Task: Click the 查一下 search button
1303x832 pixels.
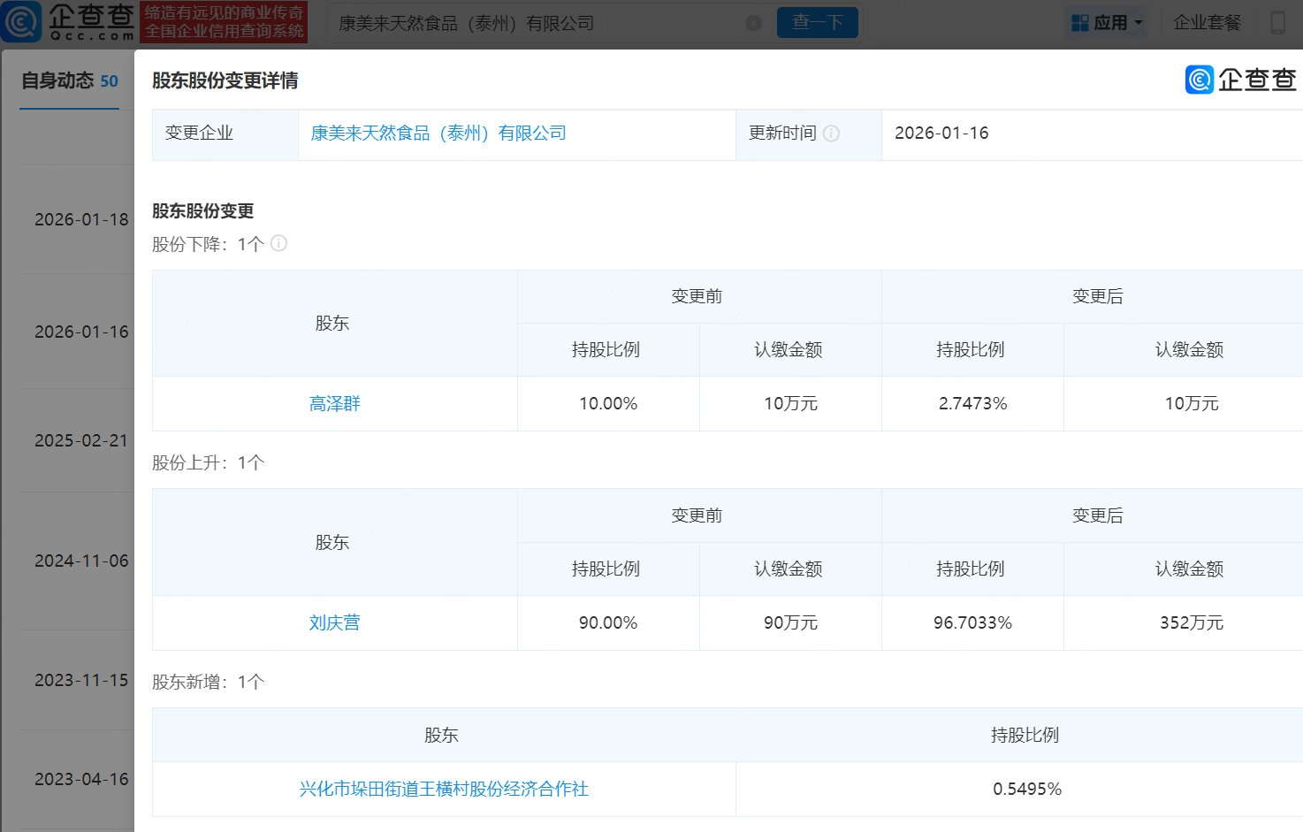Action: (818, 23)
